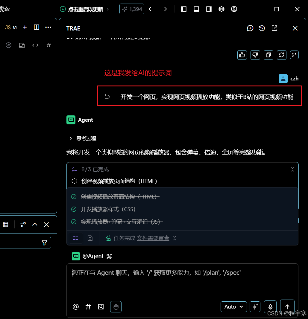
Task: Pop out the TRAE chat window
Action: (x=274, y=28)
